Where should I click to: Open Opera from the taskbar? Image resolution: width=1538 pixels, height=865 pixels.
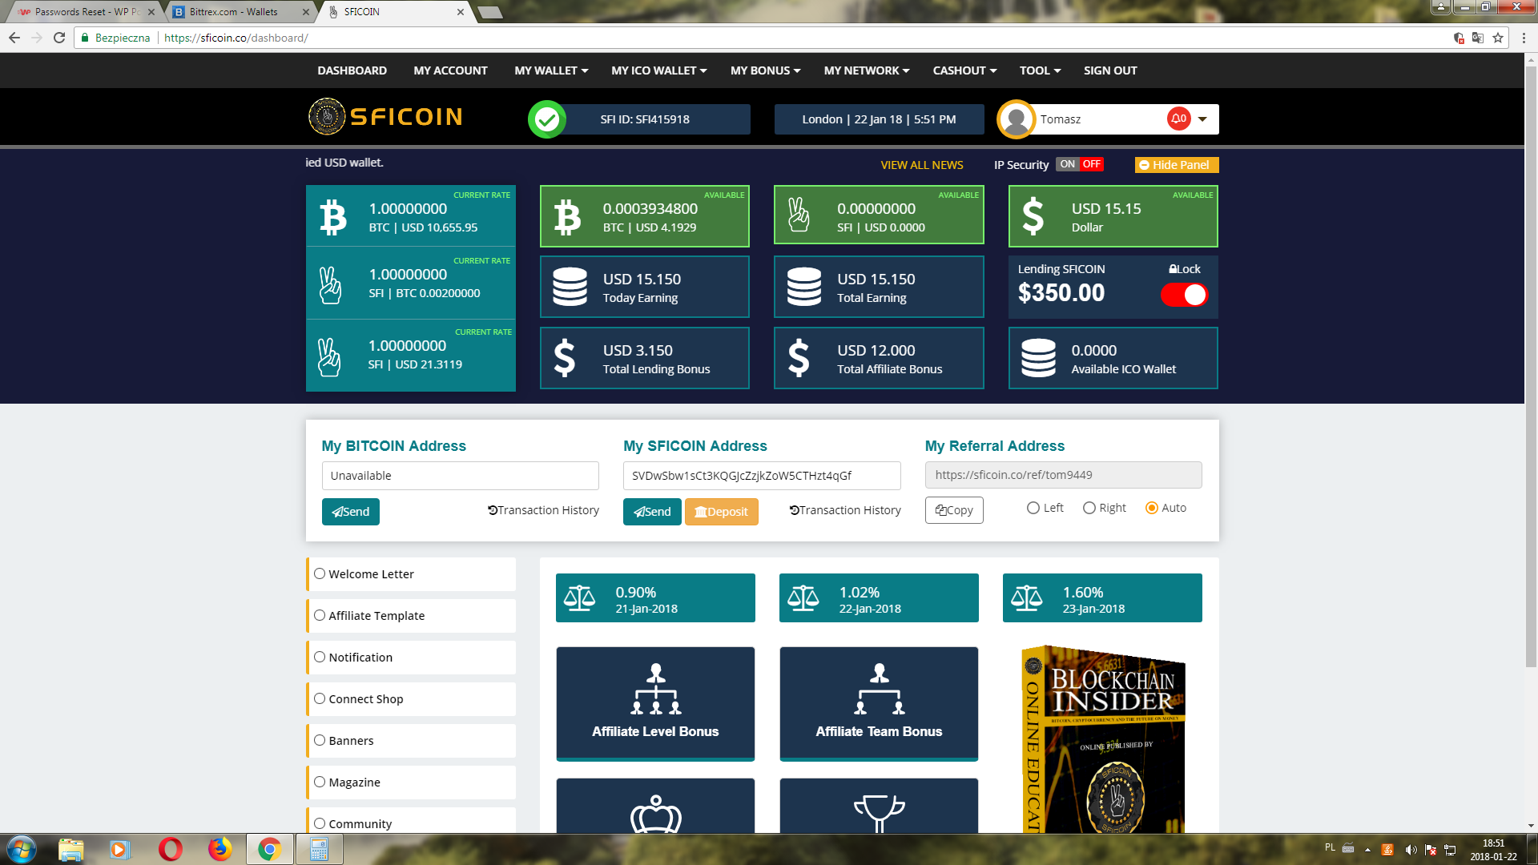coord(170,849)
